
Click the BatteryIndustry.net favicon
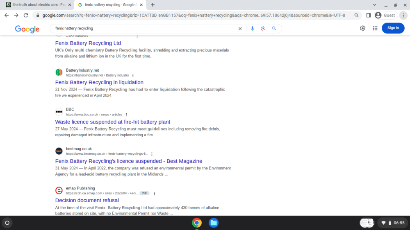click(59, 72)
